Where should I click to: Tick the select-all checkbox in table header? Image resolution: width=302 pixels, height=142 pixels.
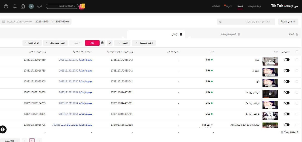click(297, 52)
